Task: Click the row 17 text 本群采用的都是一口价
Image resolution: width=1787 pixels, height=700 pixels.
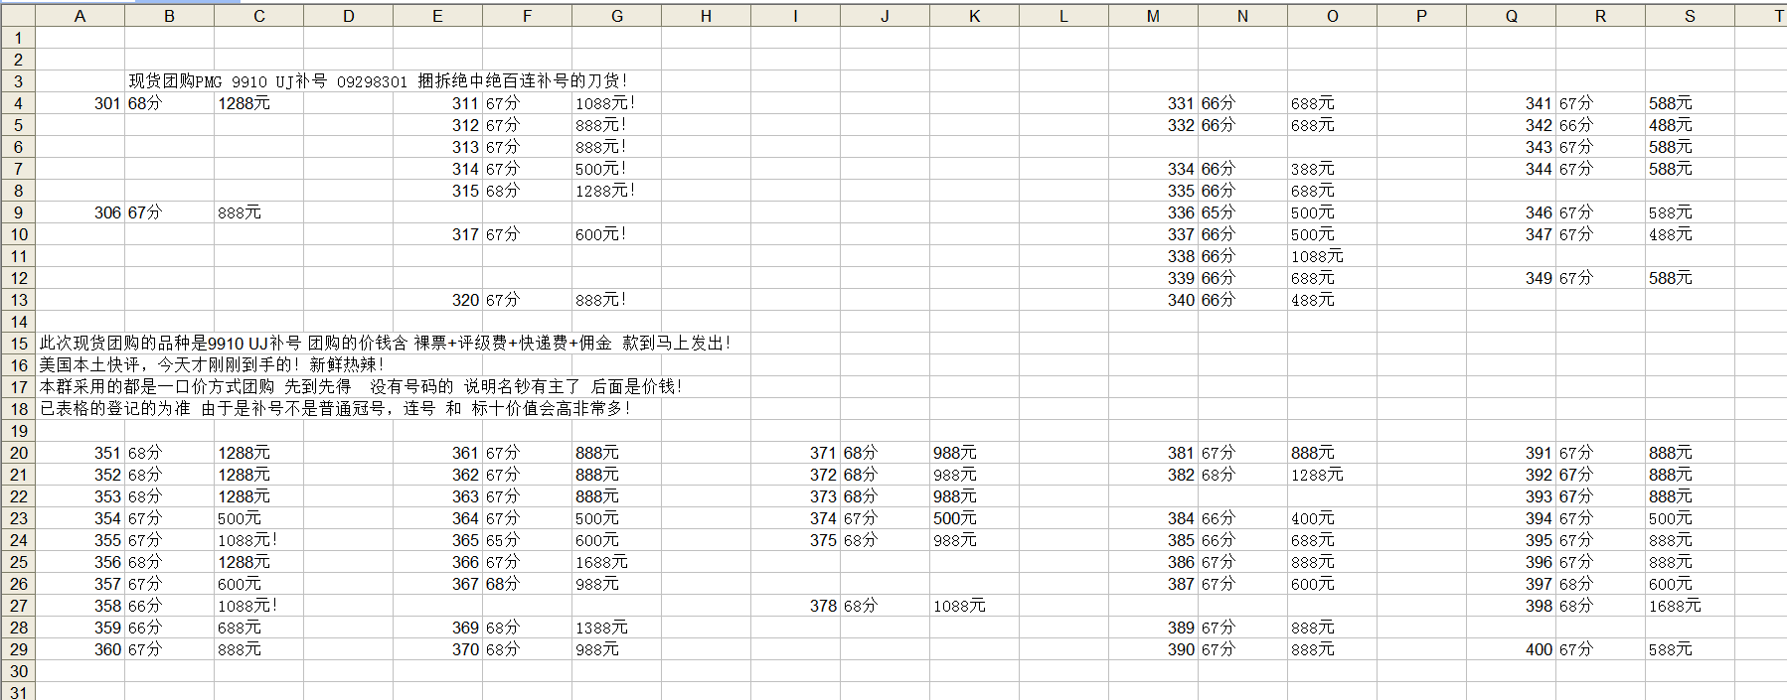Action: click(360, 387)
